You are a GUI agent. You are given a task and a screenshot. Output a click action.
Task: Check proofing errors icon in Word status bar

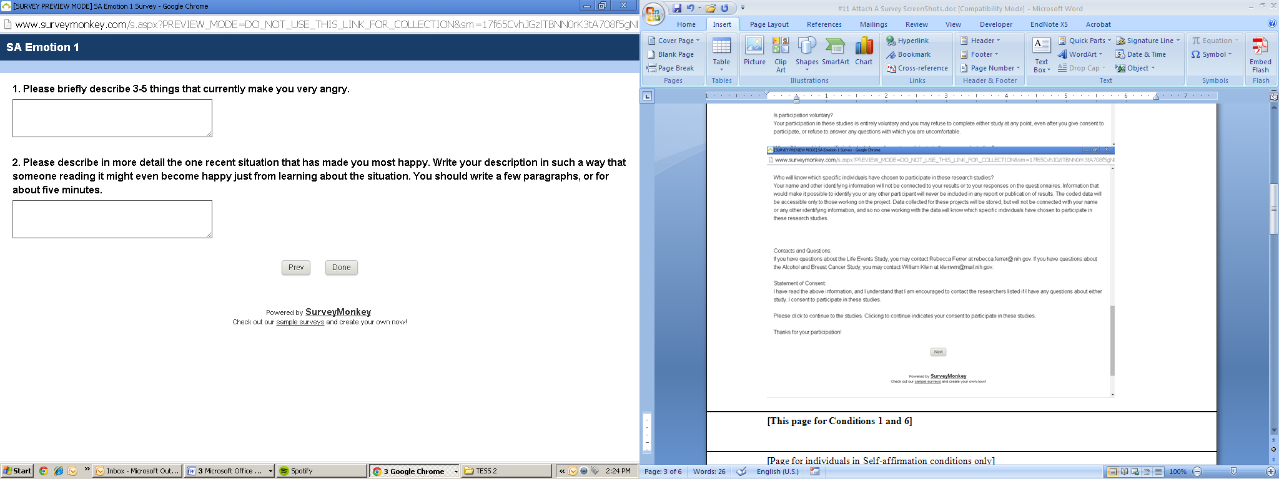coord(742,472)
